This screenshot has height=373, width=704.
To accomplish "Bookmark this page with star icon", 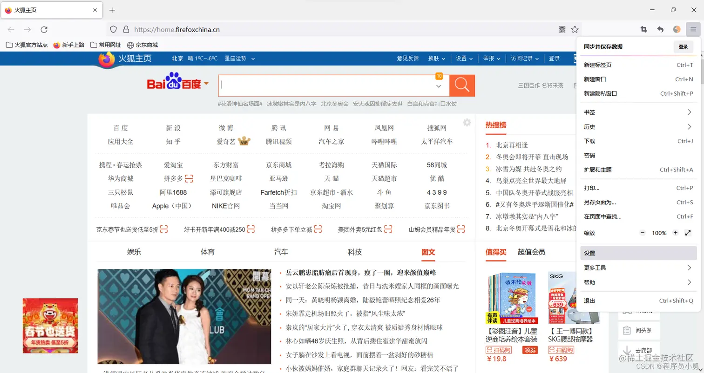I will pyautogui.click(x=575, y=29).
